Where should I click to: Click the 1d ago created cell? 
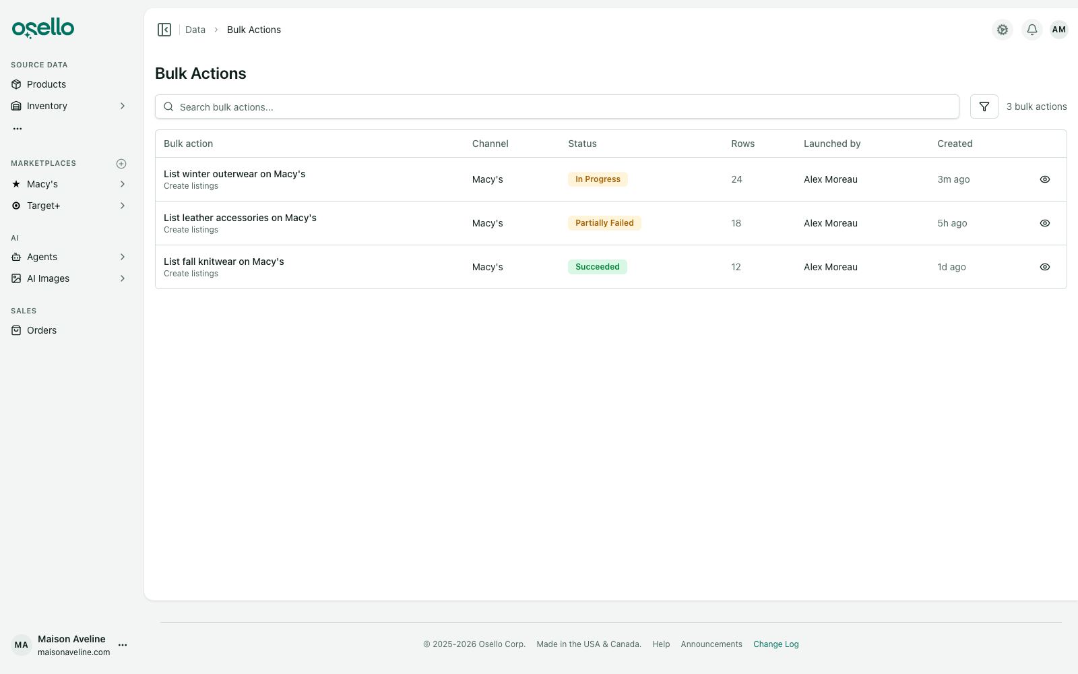coord(951,267)
